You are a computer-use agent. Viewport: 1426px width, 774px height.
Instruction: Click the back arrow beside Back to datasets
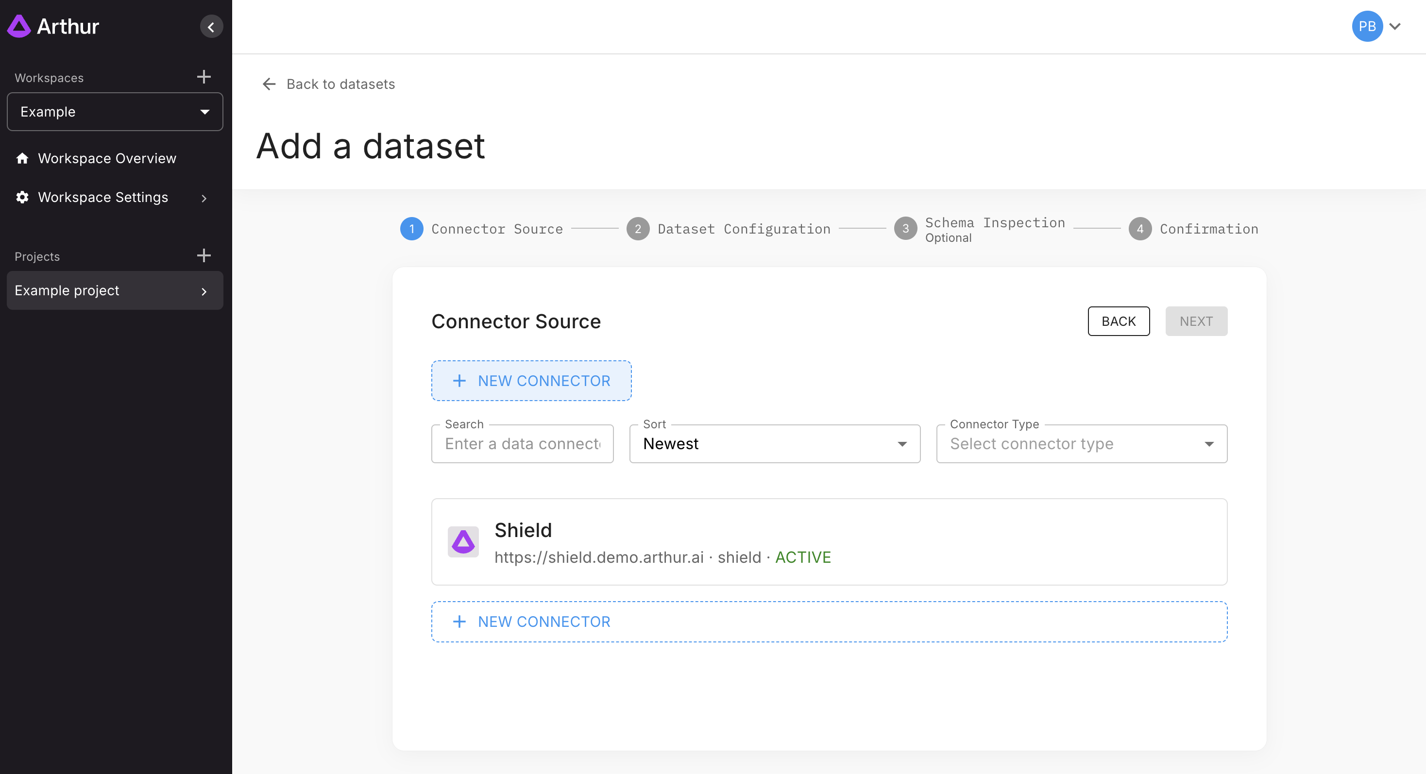click(x=269, y=84)
